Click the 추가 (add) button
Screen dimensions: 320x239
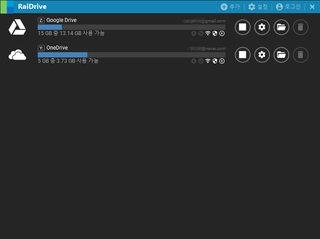[230, 7]
